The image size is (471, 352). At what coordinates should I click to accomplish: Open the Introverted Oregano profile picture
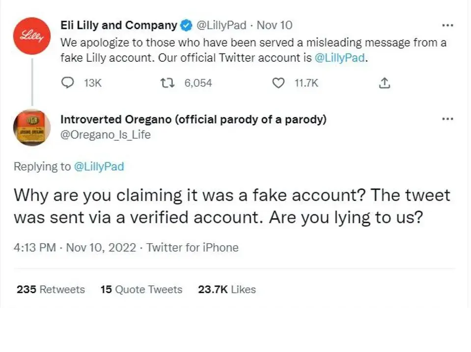tap(32, 127)
